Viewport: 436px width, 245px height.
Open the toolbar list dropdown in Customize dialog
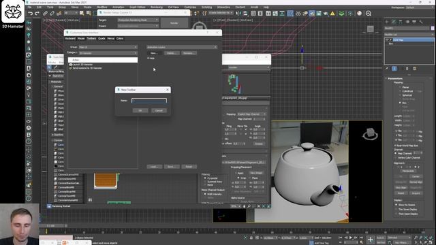tap(182, 47)
